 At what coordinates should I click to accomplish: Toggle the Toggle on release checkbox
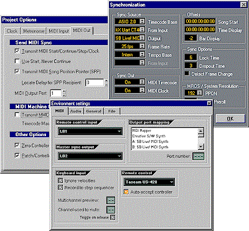[113, 217]
